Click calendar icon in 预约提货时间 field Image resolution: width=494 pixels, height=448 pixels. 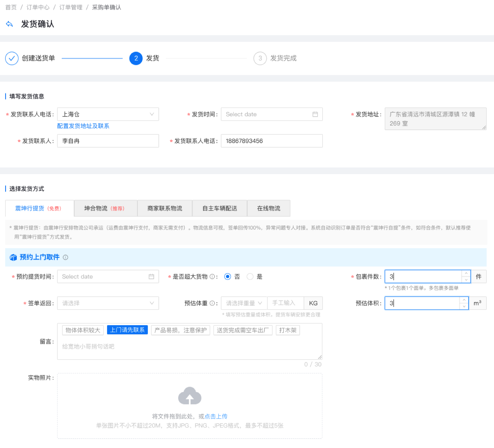click(x=151, y=277)
